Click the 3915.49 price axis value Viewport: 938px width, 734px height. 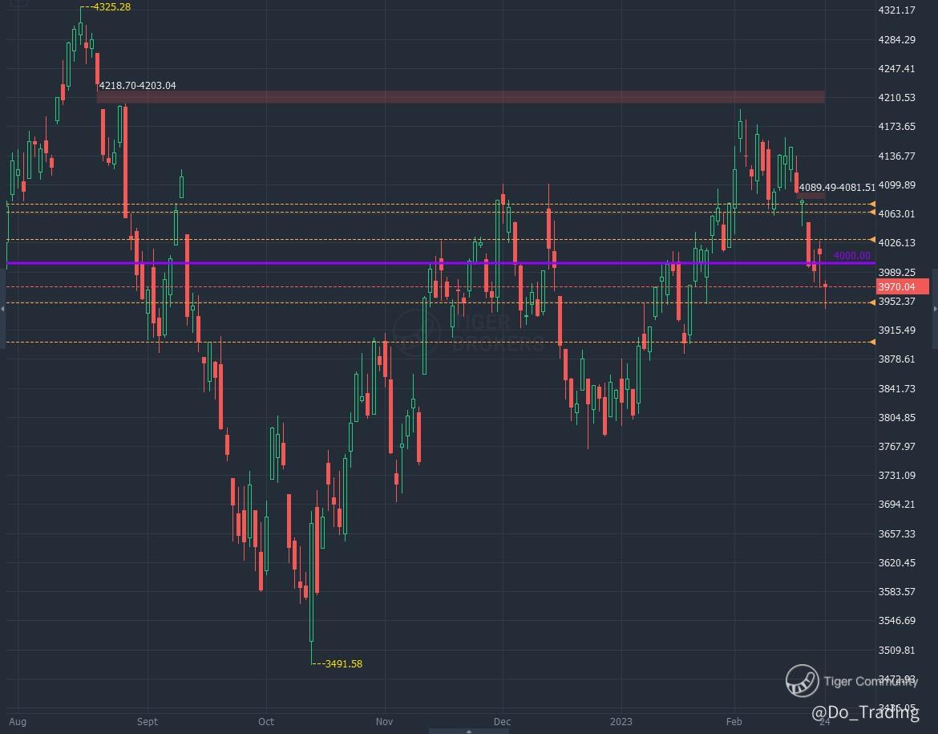(897, 330)
